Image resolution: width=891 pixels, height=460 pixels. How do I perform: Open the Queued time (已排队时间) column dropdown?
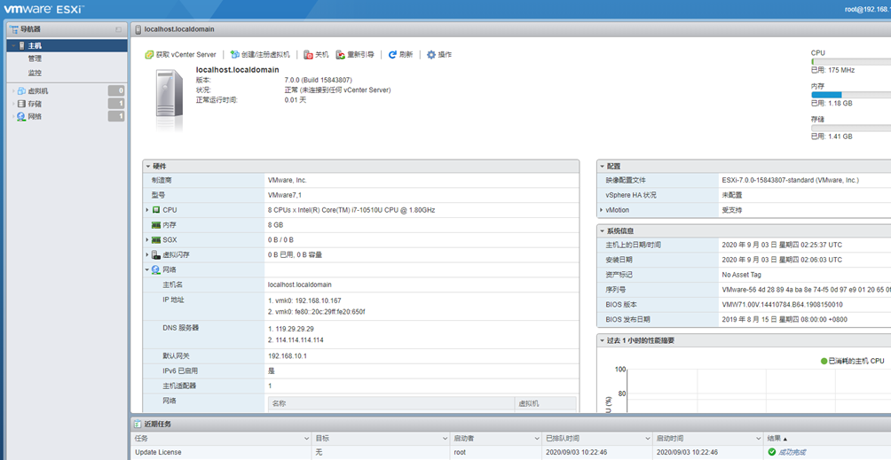tap(647, 439)
